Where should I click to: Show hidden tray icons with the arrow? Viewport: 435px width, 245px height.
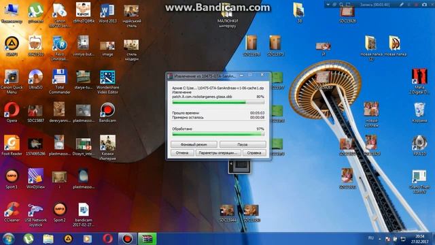(379, 239)
